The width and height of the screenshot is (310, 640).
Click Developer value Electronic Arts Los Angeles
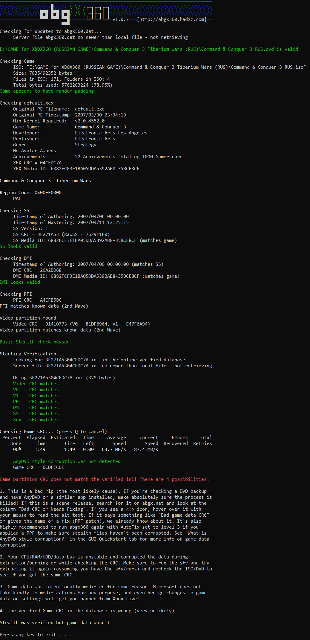111,133
